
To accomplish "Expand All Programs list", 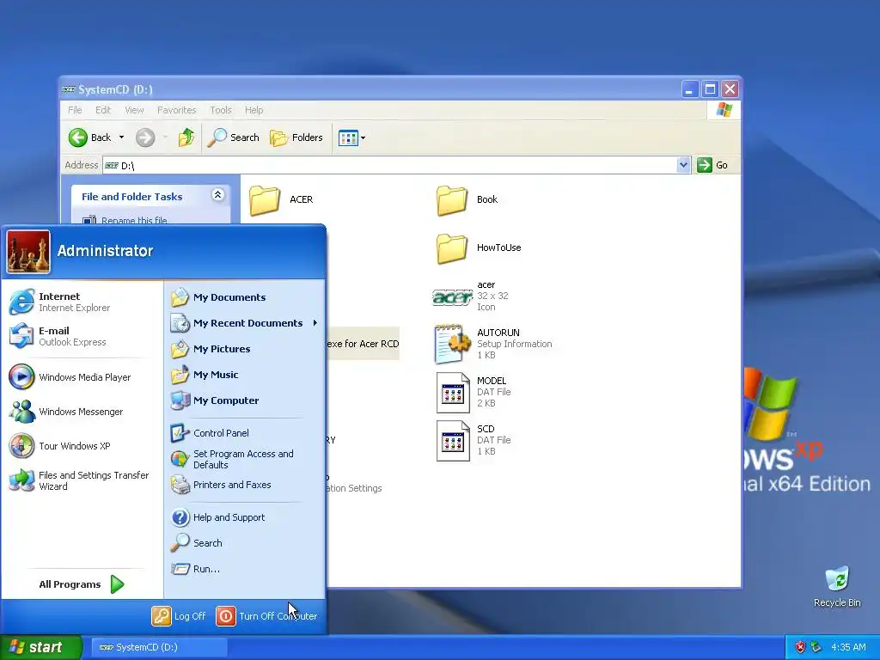I will (82, 584).
